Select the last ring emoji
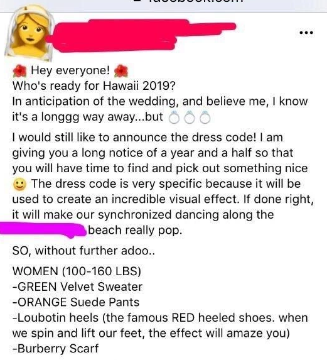The width and height of the screenshot is (327, 360). click(205, 117)
